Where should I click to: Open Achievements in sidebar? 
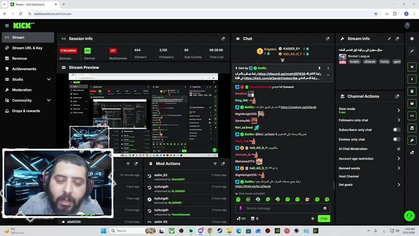pyautogui.click(x=28, y=69)
